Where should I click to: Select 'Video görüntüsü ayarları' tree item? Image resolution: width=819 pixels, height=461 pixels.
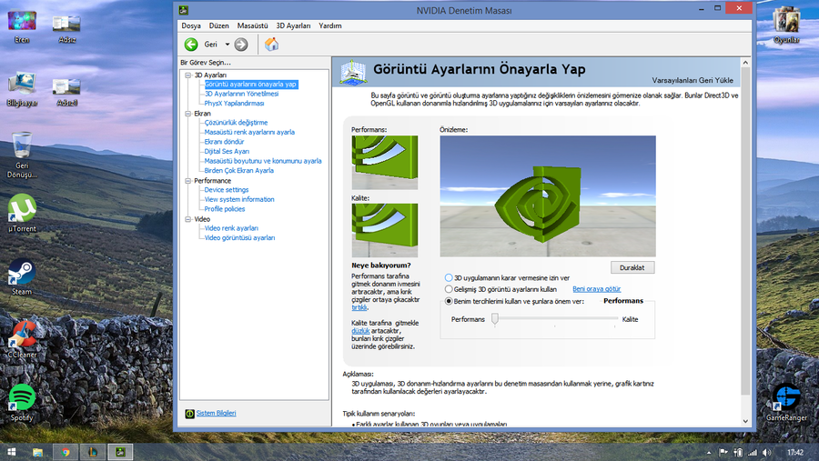point(239,237)
